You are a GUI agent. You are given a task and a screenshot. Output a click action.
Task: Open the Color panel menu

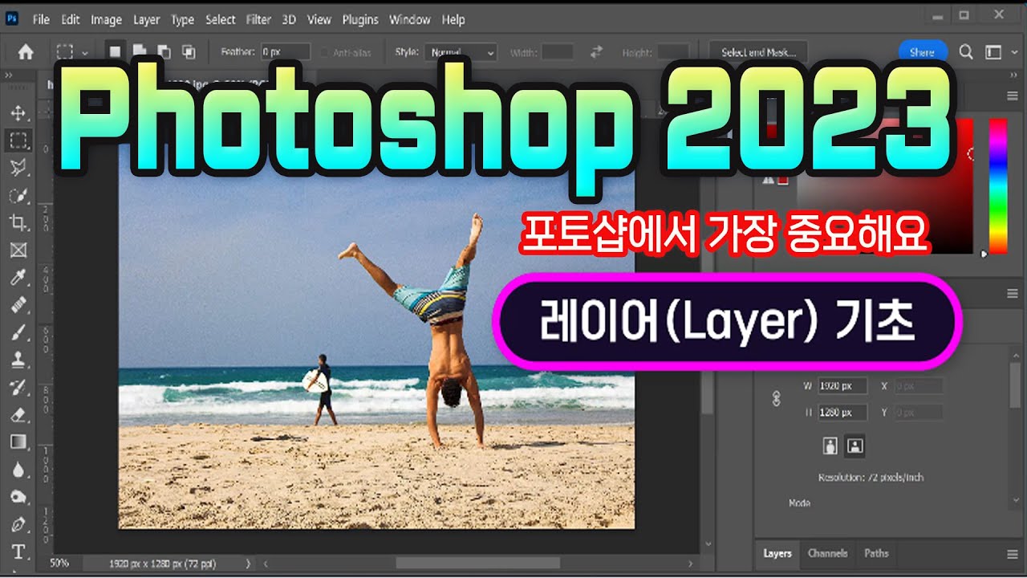tap(1012, 96)
